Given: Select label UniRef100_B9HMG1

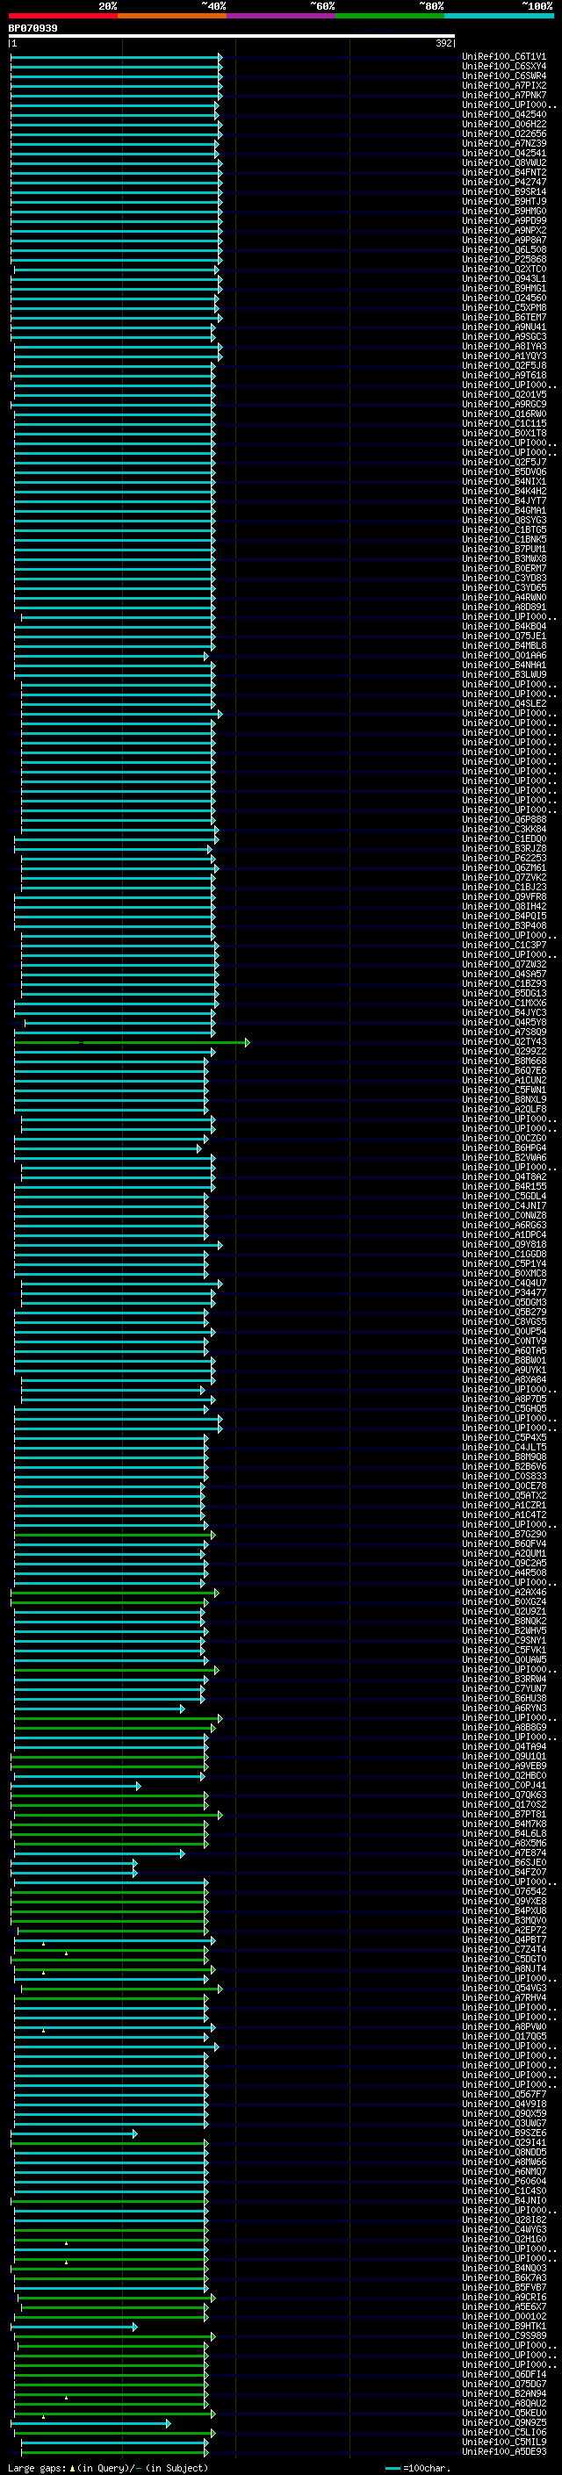Looking at the screenshot, I should click(x=504, y=288).
